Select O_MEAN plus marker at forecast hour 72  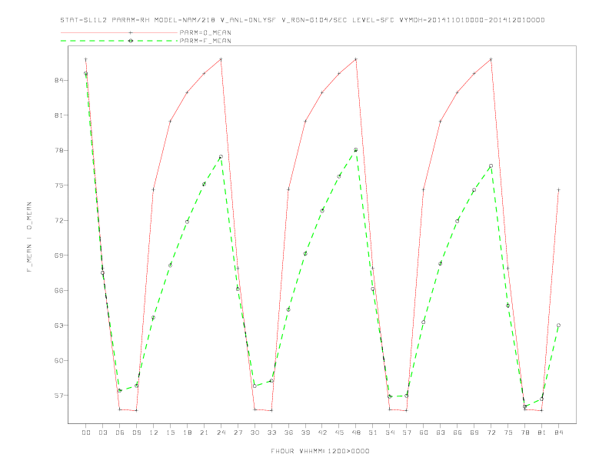(491, 59)
